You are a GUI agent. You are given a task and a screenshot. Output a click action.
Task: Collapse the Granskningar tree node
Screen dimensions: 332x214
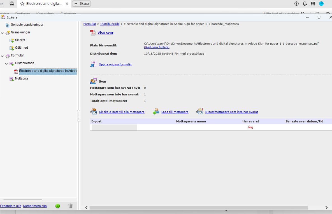(2, 33)
